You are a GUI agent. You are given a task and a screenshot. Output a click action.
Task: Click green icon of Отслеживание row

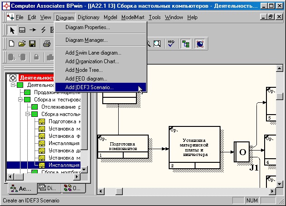(x=35, y=107)
